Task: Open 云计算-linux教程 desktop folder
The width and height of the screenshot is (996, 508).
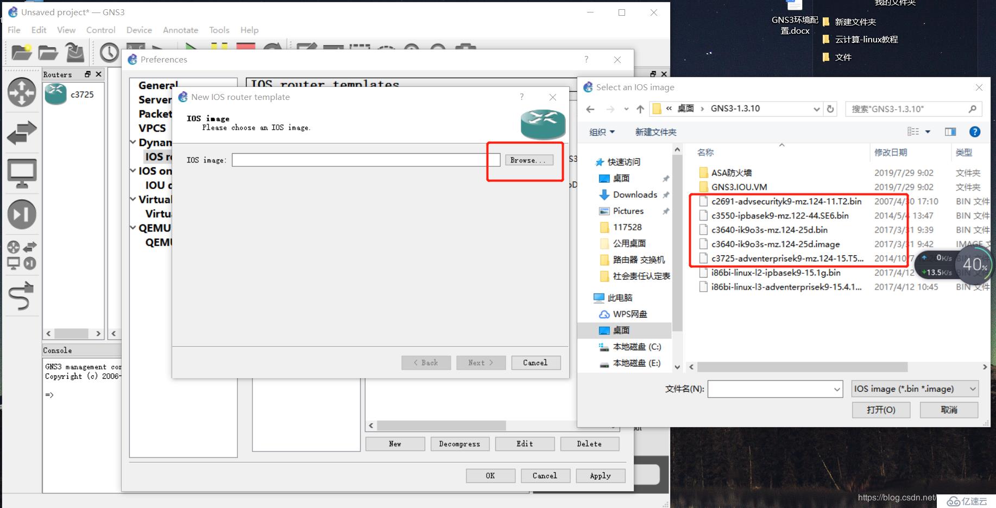Action: click(x=860, y=39)
